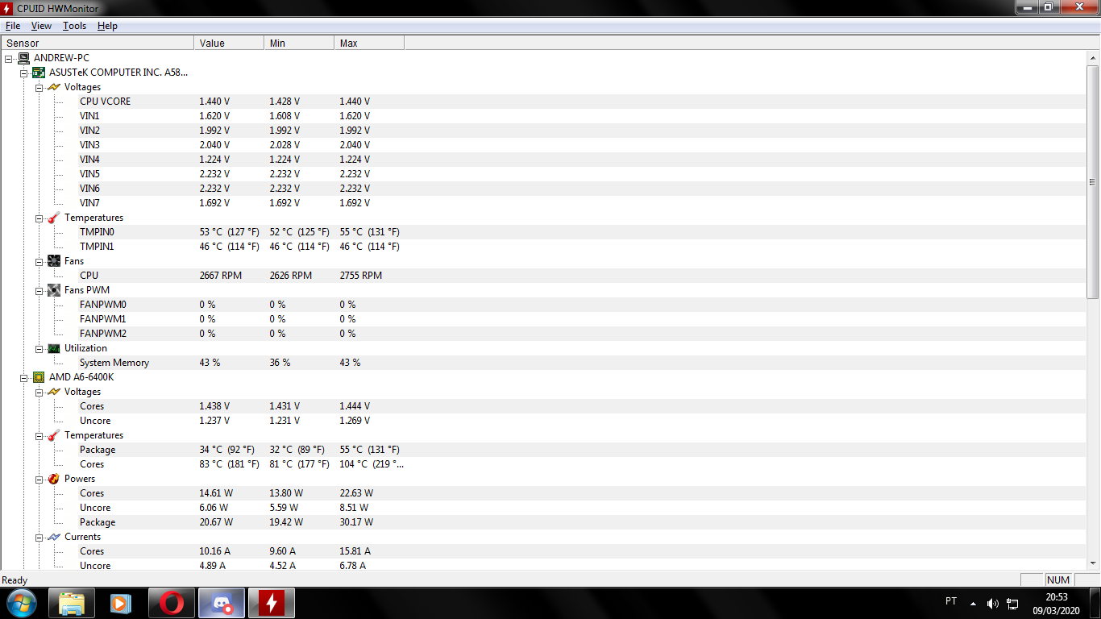
Task: Click the HWMonitor taskbar icon
Action: tap(272, 603)
